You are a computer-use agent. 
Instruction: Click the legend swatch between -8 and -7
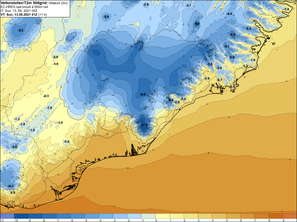tap(50, 216)
